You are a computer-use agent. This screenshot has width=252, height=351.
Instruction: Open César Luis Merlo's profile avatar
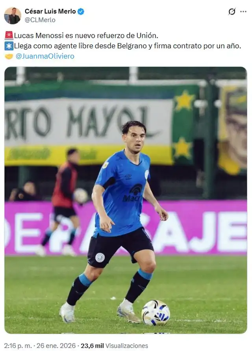(x=13, y=15)
